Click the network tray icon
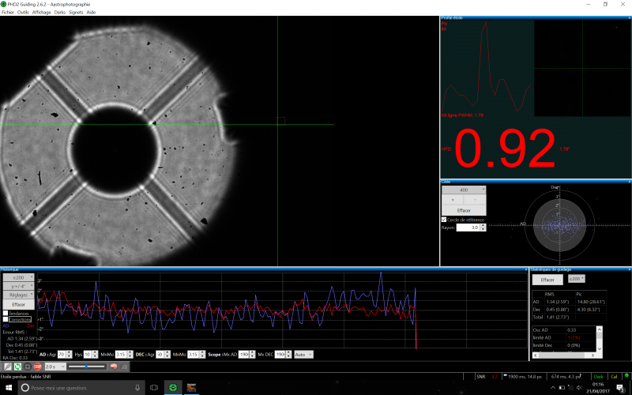Viewport: 632px width, 395px height. tap(570, 388)
